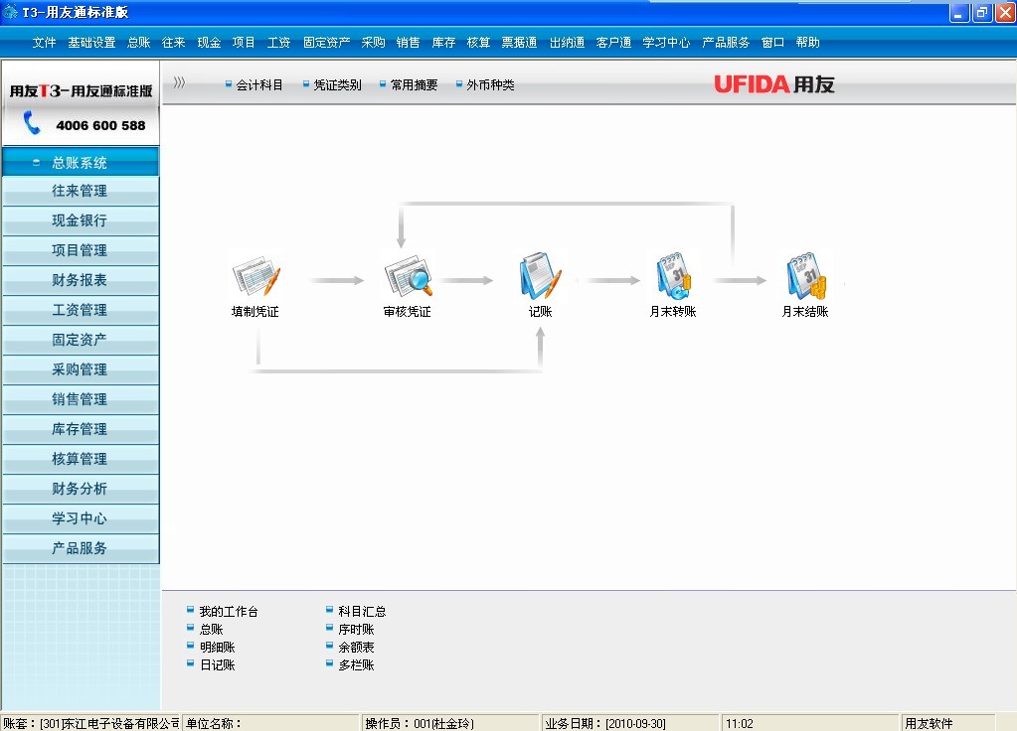Collapse the 总账系统 sidebar section

pyautogui.click(x=37, y=163)
